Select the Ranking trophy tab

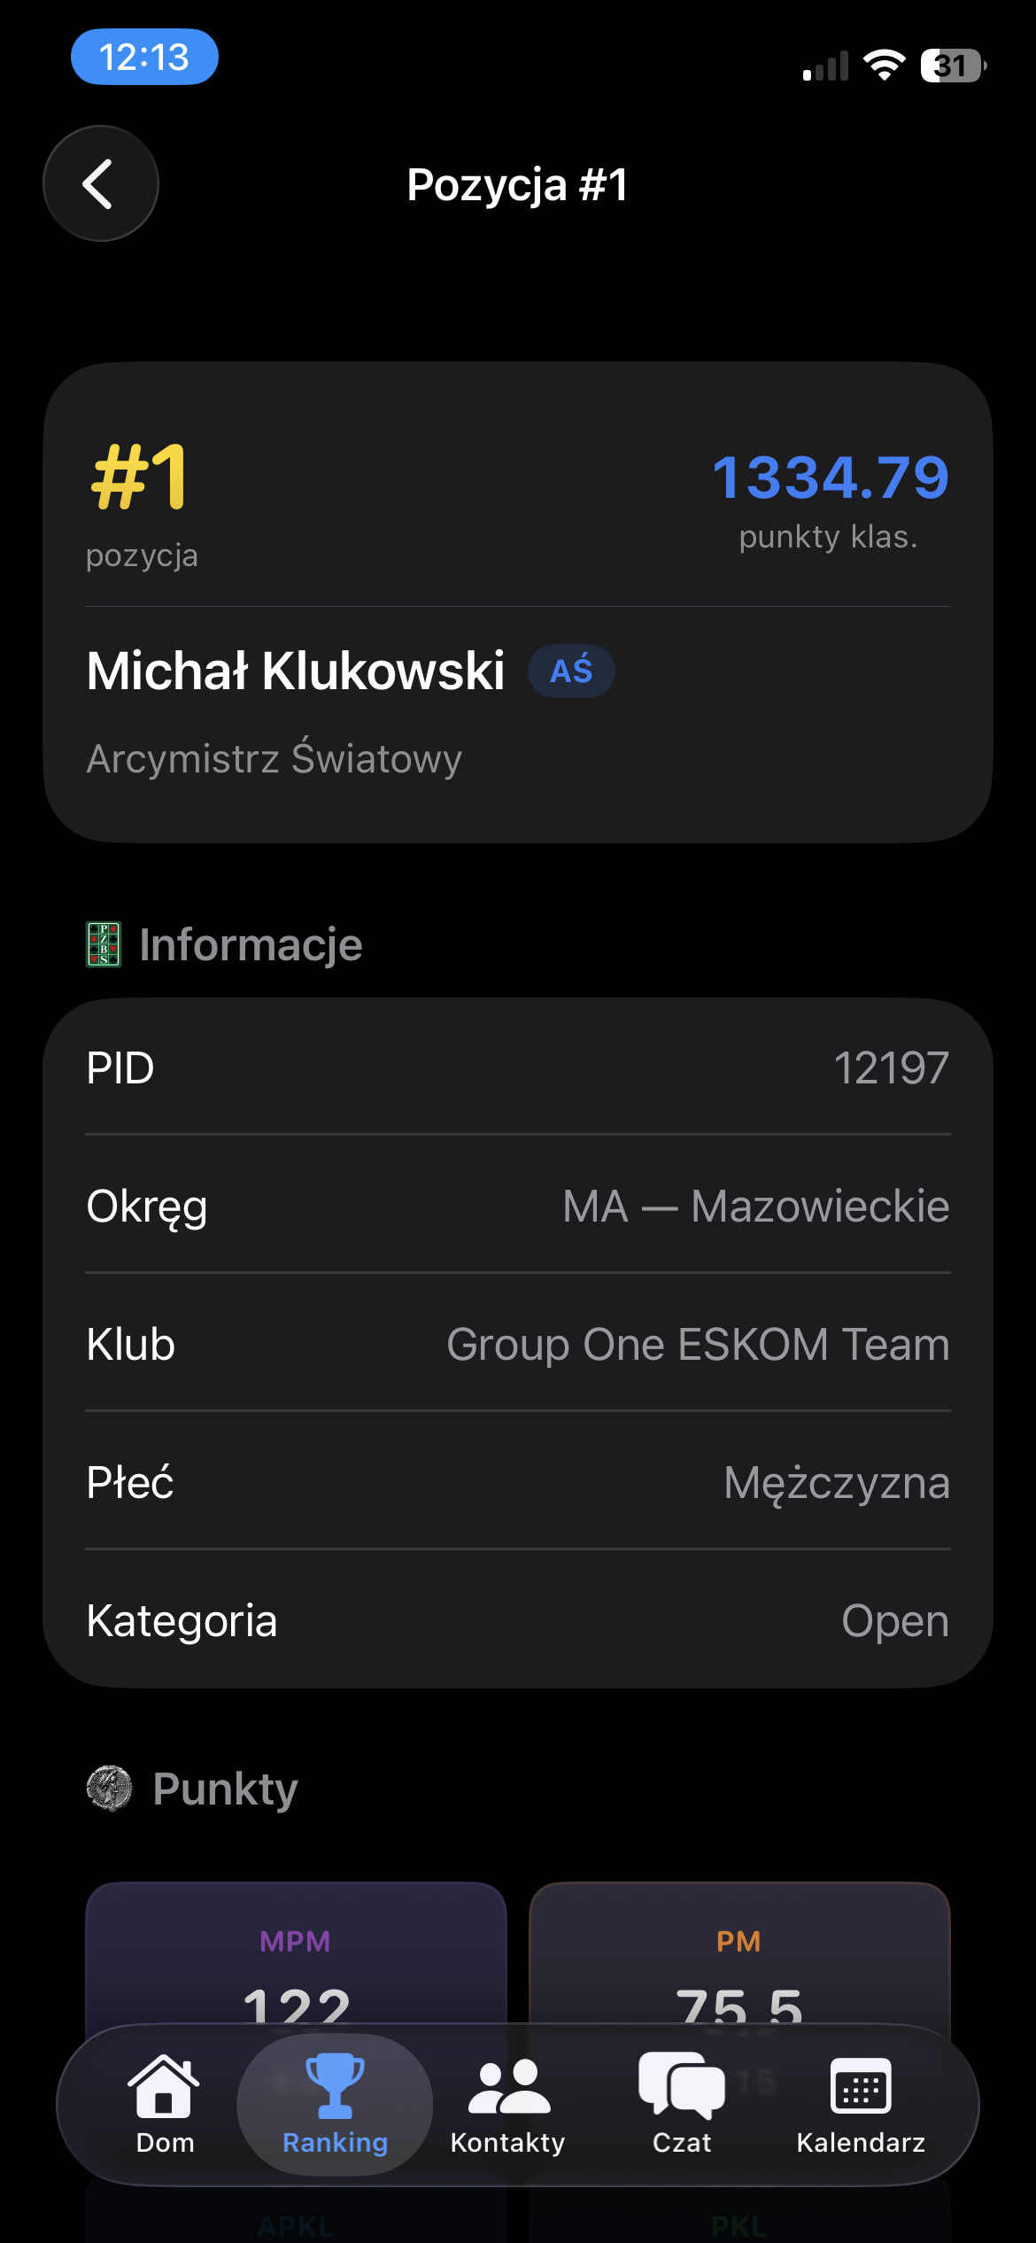click(335, 2103)
